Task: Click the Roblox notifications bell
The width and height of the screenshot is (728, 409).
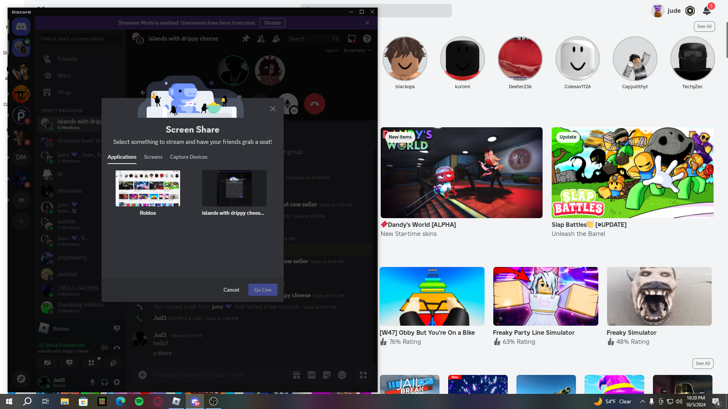Action: pyautogui.click(x=706, y=11)
